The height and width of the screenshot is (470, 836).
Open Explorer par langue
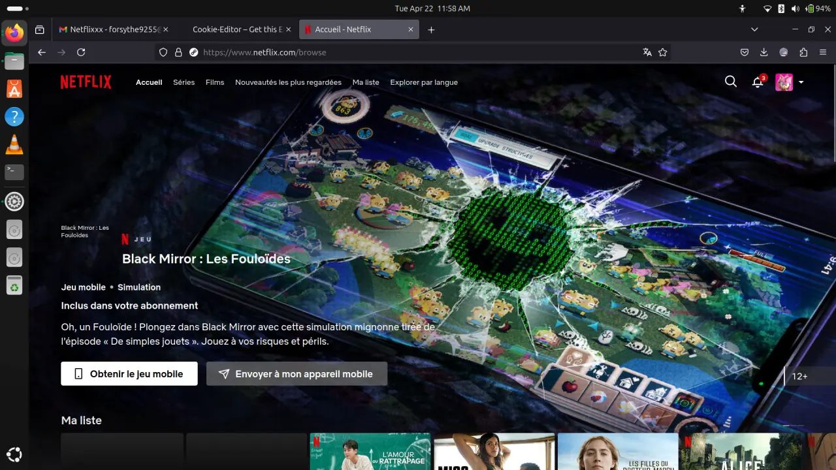pyautogui.click(x=424, y=82)
